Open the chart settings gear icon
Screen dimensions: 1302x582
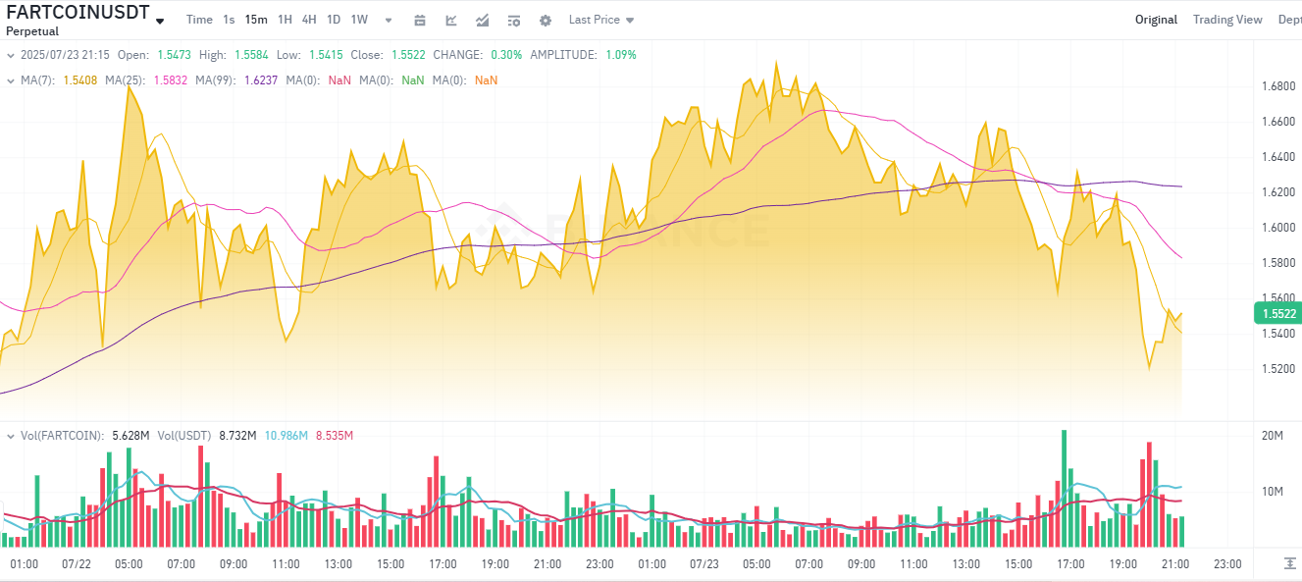[546, 20]
